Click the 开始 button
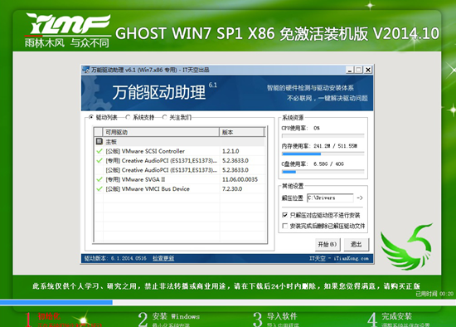This screenshot has height=327, width=456. (x=327, y=244)
